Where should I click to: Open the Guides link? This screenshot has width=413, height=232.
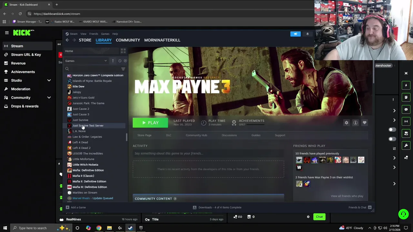(x=256, y=135)
